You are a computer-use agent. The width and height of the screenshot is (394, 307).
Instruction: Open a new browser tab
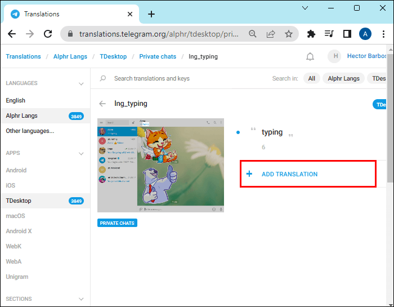[151, 14]
